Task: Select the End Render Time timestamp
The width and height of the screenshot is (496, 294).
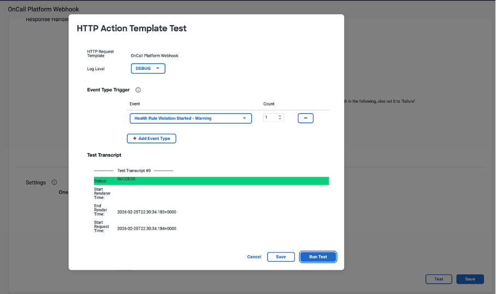Action: coord(146,211)
